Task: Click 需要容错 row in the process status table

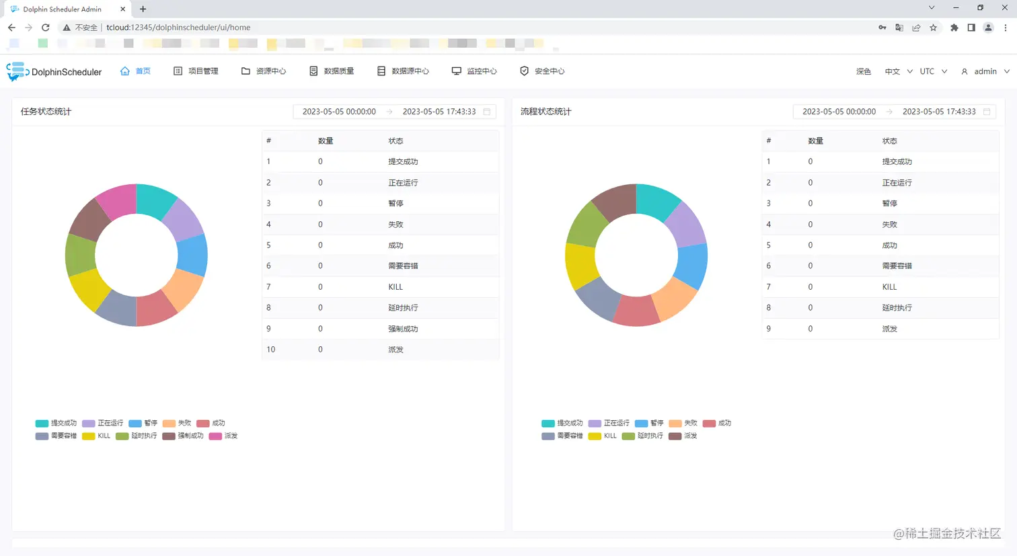Action: (x=880, y=266)
